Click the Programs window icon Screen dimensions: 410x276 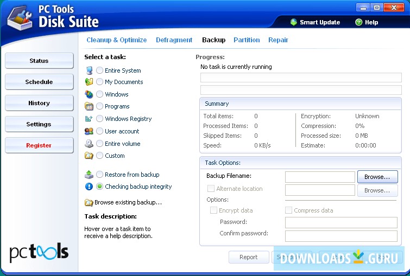89,106
